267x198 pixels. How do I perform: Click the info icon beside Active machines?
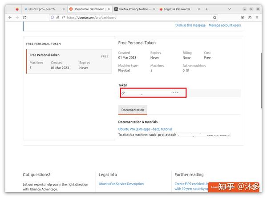187,70
